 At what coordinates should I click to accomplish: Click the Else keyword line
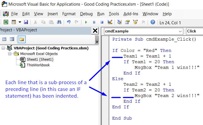click(118, 79)
